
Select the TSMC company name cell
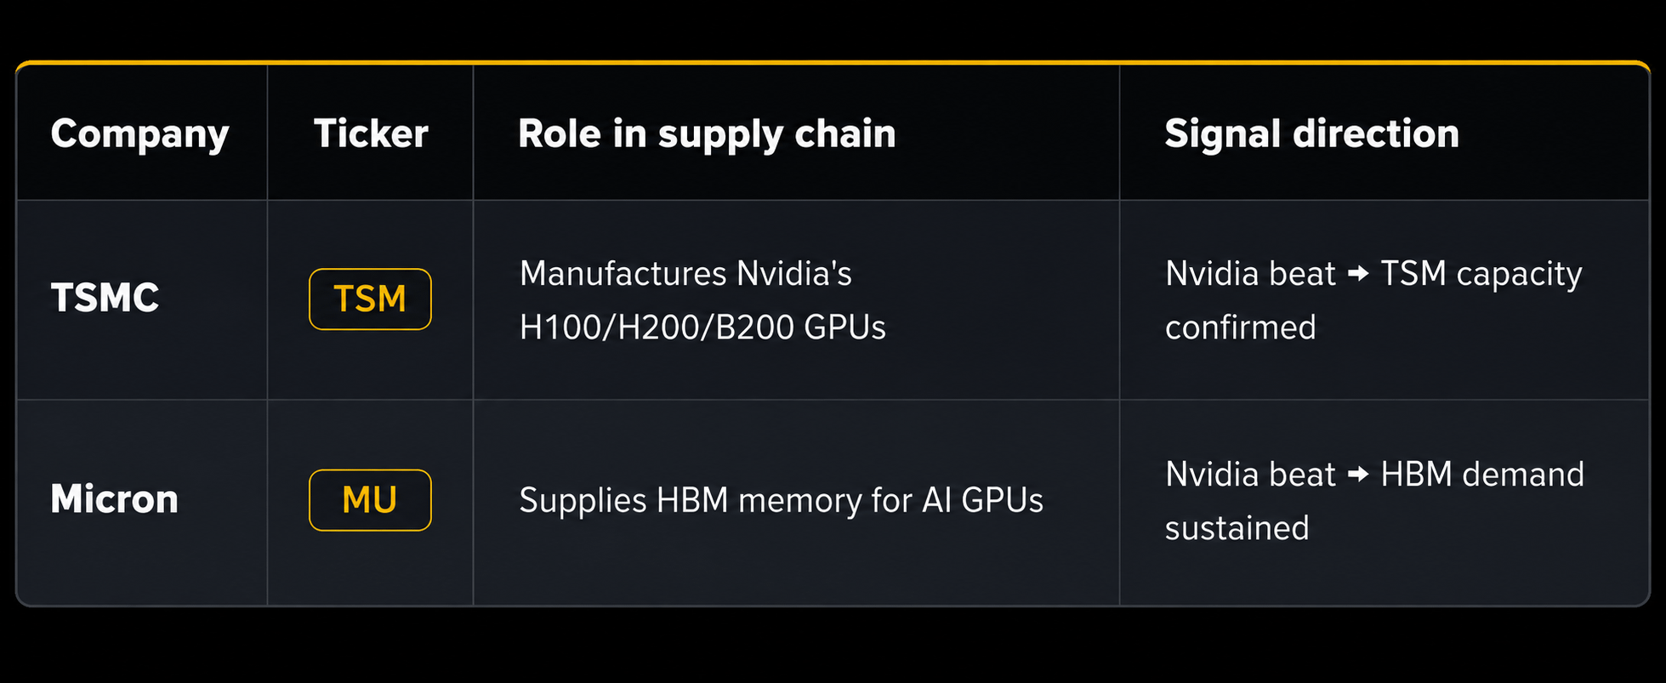105,299
